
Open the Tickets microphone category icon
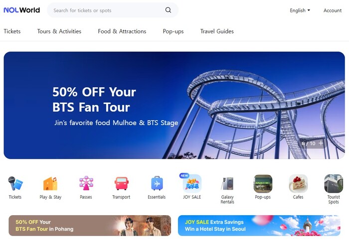point(15,184)
